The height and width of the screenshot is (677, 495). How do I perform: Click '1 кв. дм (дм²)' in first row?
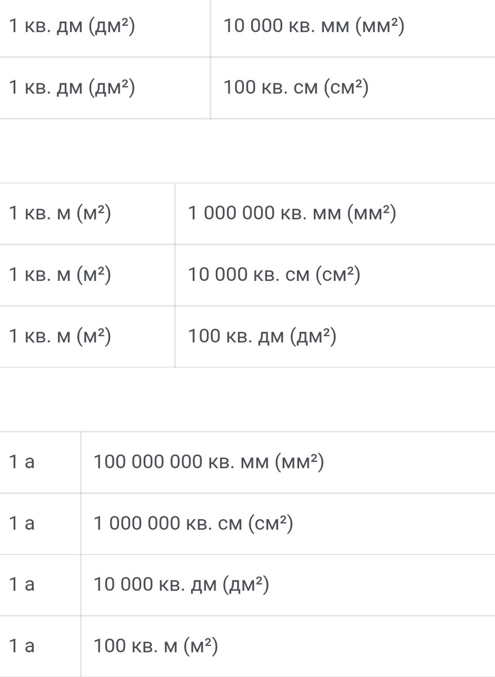pyautogui.click(x=72, y=27)
